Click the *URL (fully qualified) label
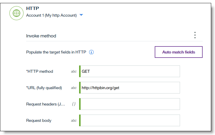 (x=44, y=88)
